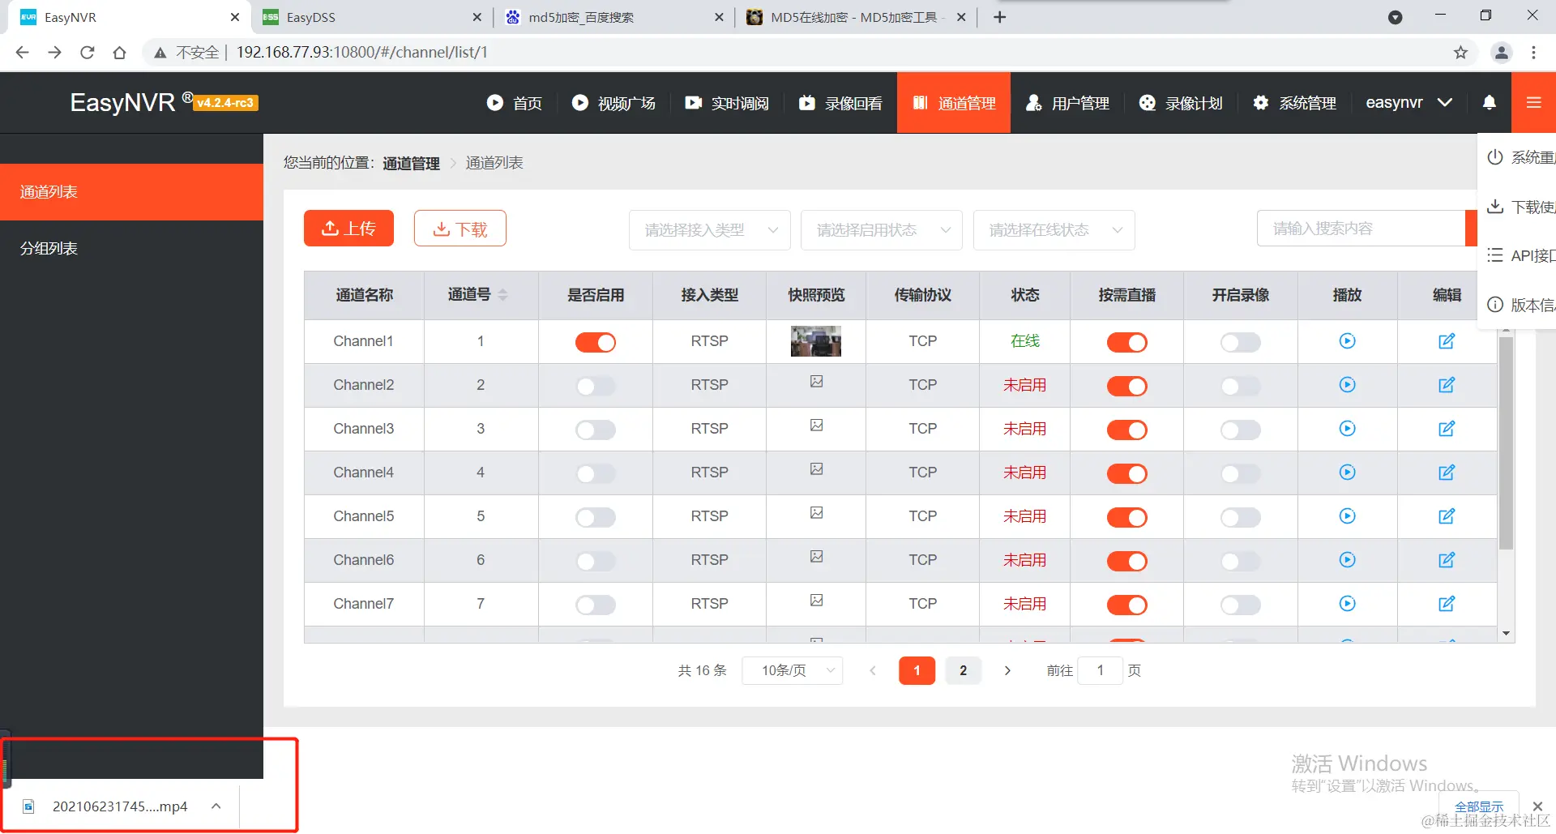This screenshot has width=1556, height=834.
Task: Play Channel5 stream via play icon
Action: tap(1347, 516)
